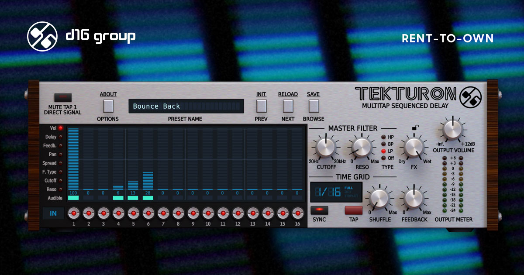Click the OUTPUT METER LED display
This screenshot has width=524, height=275.
point(453,184)
